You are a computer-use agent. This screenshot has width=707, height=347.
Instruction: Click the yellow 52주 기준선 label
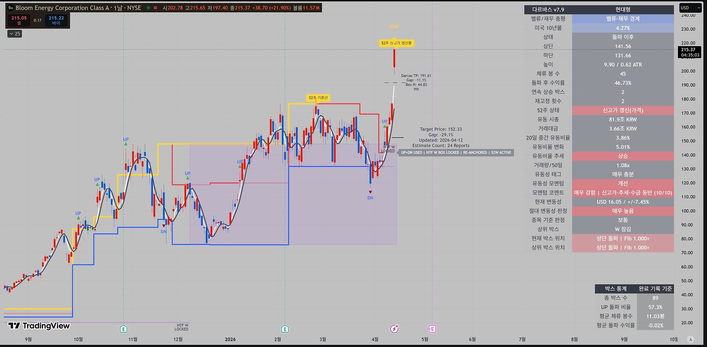pos(318,98)
